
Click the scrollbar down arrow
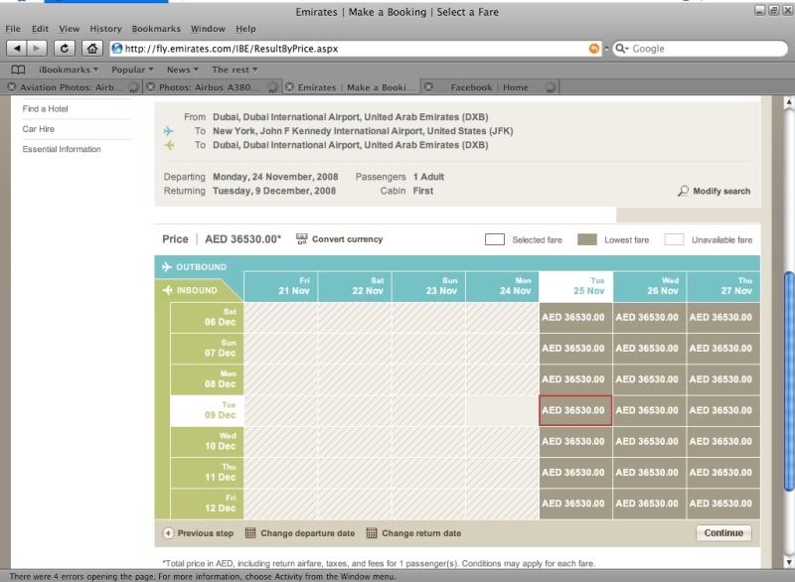[789, 562]
